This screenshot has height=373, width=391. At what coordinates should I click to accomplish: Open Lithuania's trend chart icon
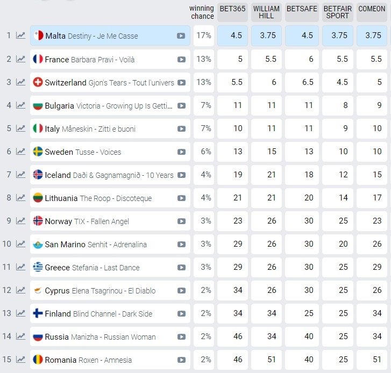pos(20,198)
